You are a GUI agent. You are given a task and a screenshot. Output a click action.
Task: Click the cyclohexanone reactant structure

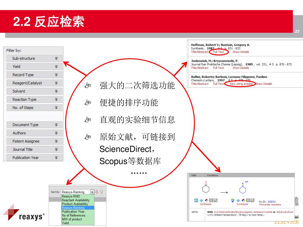206,187
